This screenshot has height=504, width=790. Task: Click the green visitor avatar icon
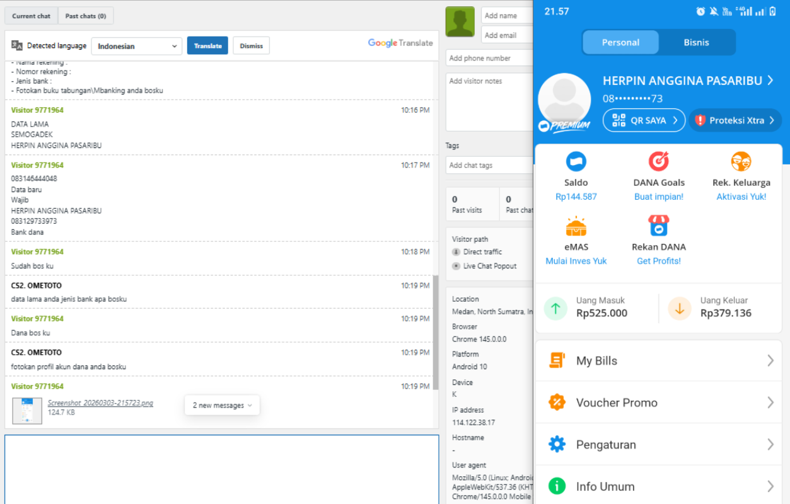coord(460,22)
